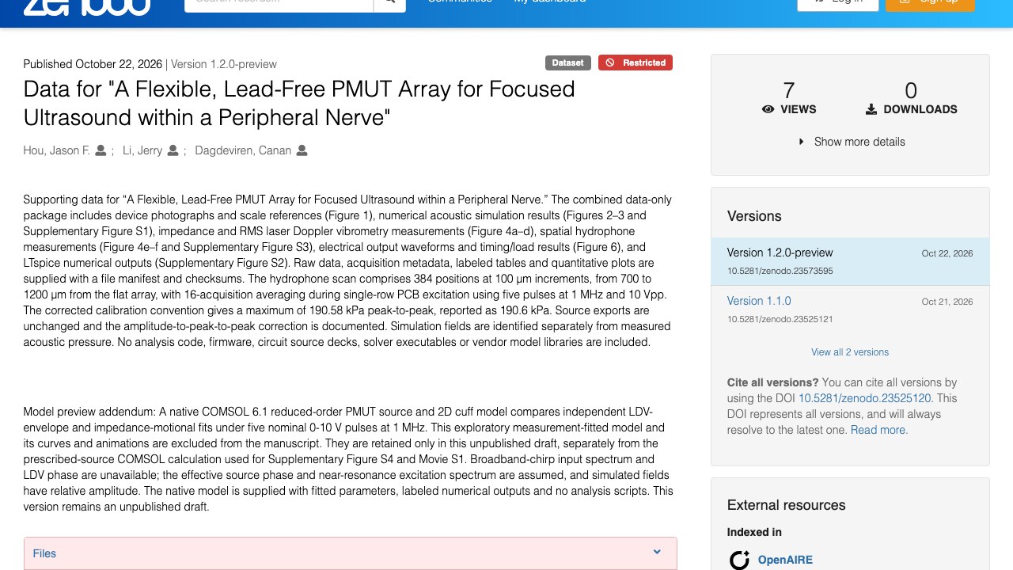Click the download icon beside DOWNLOADS

pos(871,109)
